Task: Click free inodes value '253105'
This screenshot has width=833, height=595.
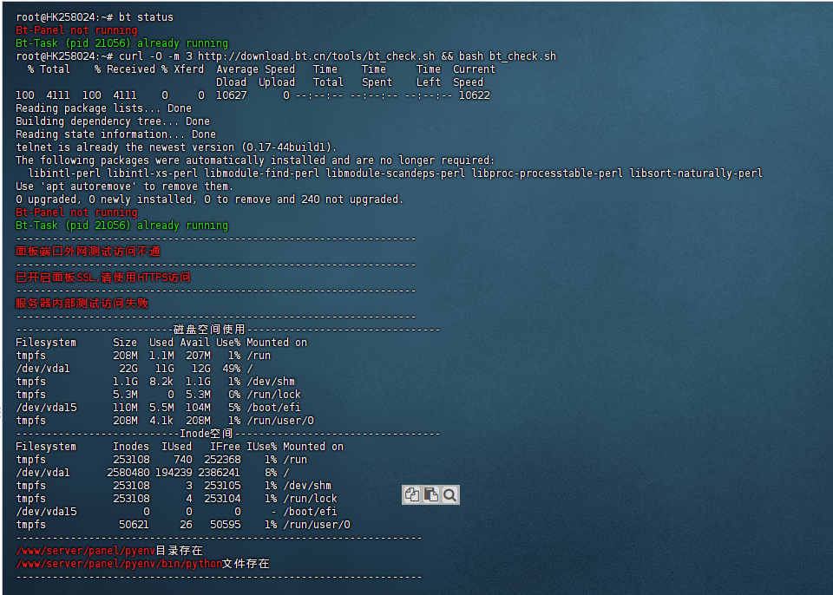Action: click(222, 486)
